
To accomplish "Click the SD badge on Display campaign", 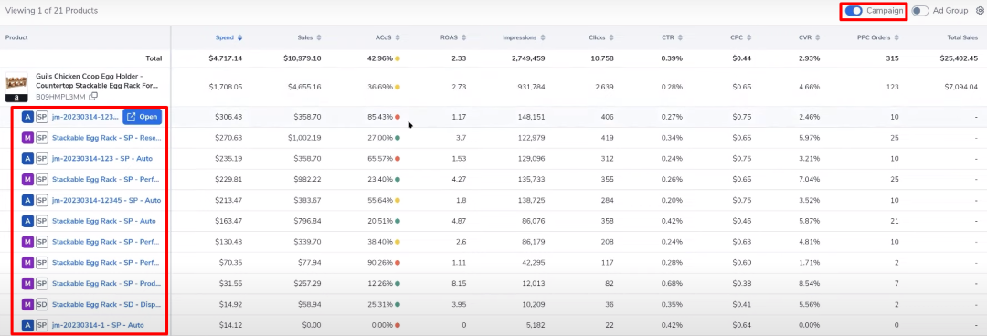I will click(41, 305).
